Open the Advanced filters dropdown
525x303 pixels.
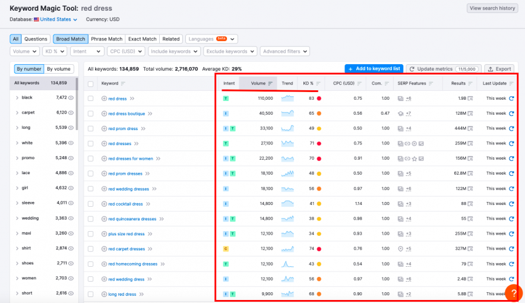tap(284, 52)
